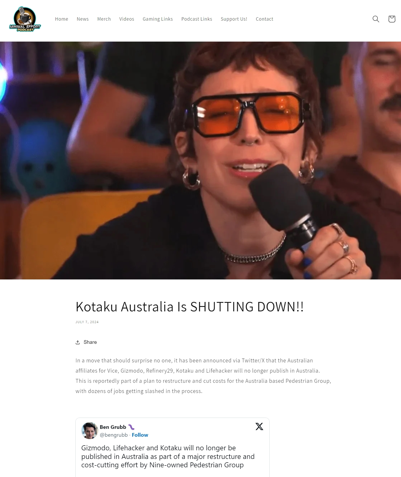Open the Contact page
This screenshot has height=477, width=401.
pos(264,19)
